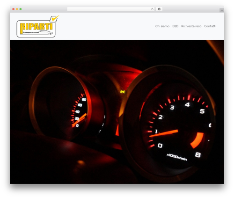Click the green maximize window dot
Viewport: 234px width, 198px height.
(21, 9)
